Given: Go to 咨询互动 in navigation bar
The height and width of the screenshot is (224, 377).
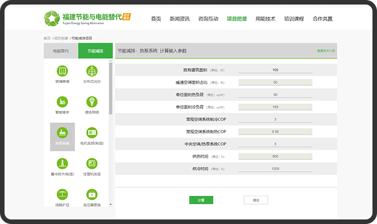Looking at the screenshot, I should [x=208, y=19].
